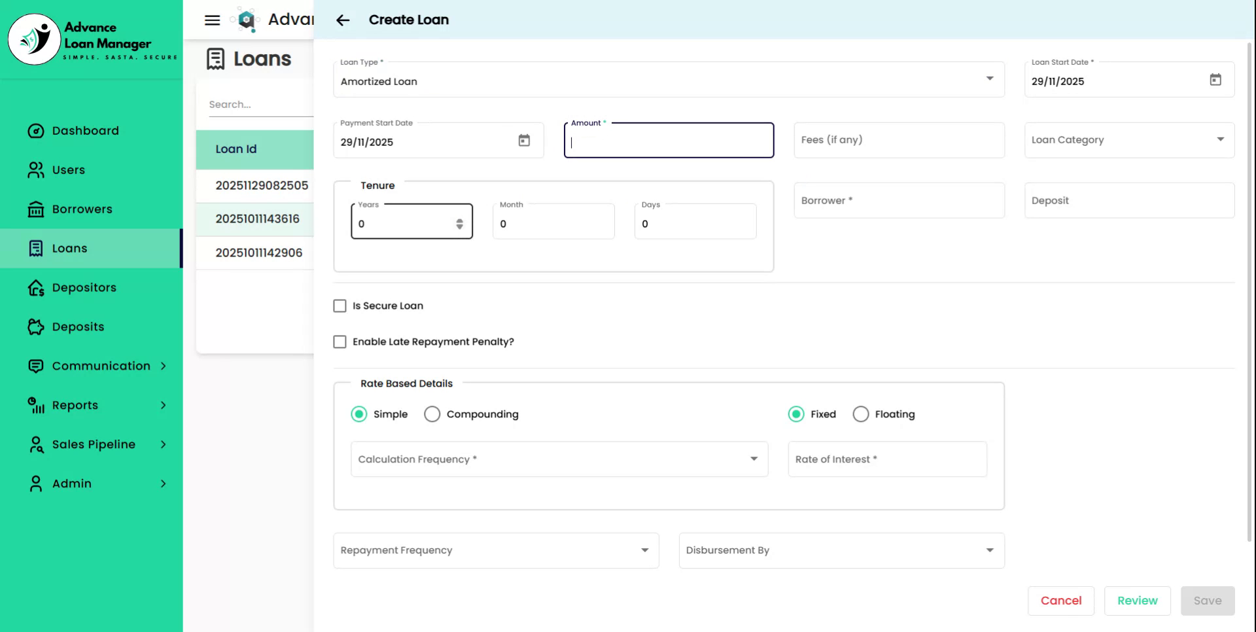This screenshot has height=632, width=1256.
Task: Select the Compounding radio button
Action: click(432, 414)
